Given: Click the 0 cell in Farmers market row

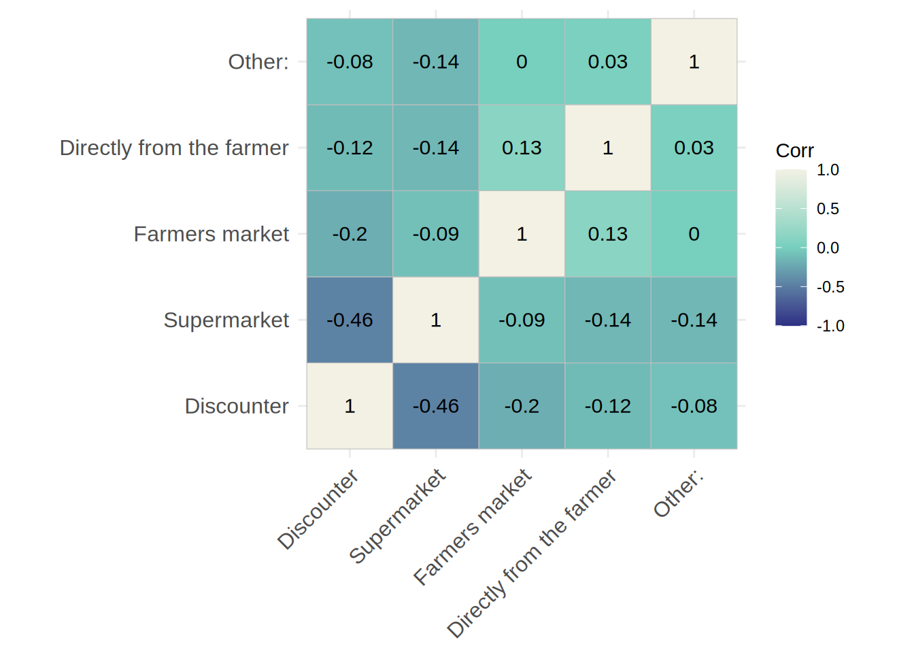Looking at the screenshot, I should 694,234.
